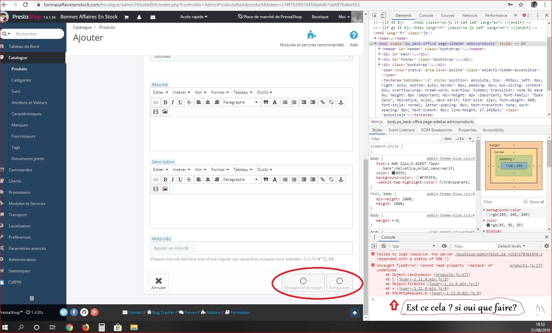Open Catégories in the sidebar menu
Screen dimensions: 552x333
[21, 80]
